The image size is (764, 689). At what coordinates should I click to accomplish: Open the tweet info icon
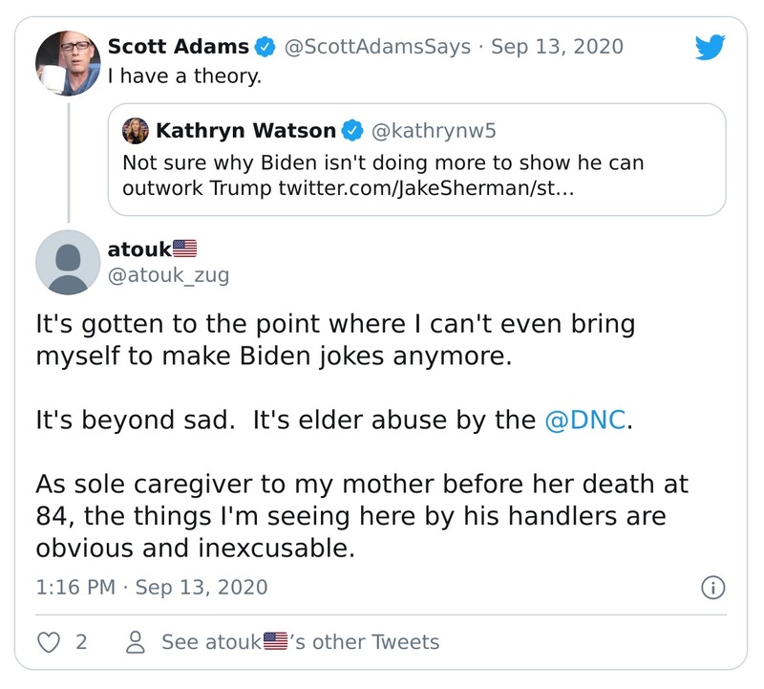pyautogui.click(x=711, y=587)
